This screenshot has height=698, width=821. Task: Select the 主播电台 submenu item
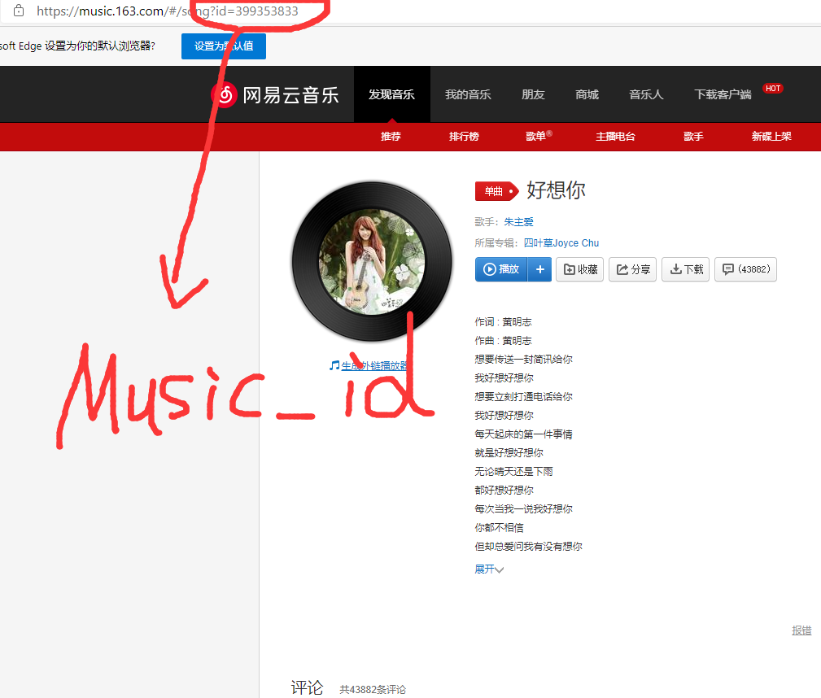(x=615, y=137)
